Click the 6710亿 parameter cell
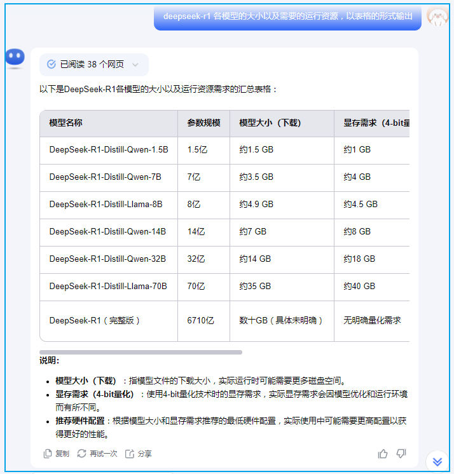This screenshot has width=454, height=474. tap(203, 321)
